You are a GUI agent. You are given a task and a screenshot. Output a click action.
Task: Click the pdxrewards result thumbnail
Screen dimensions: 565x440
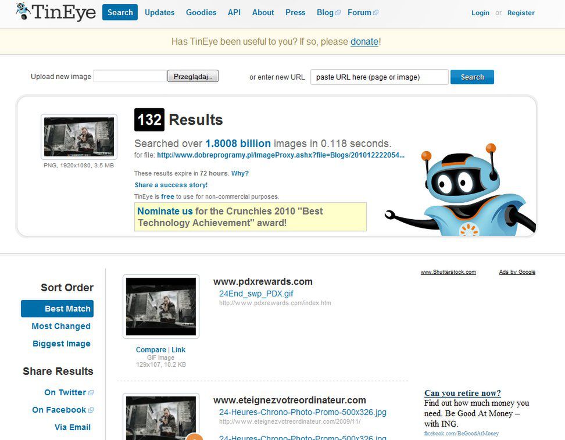pos(160,307)
